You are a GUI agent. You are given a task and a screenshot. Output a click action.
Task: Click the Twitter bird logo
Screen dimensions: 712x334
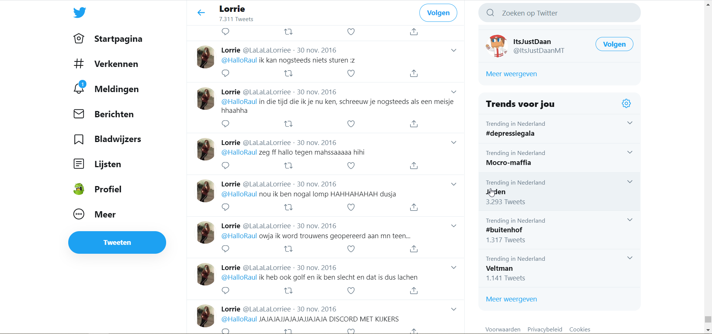point(80,13)
